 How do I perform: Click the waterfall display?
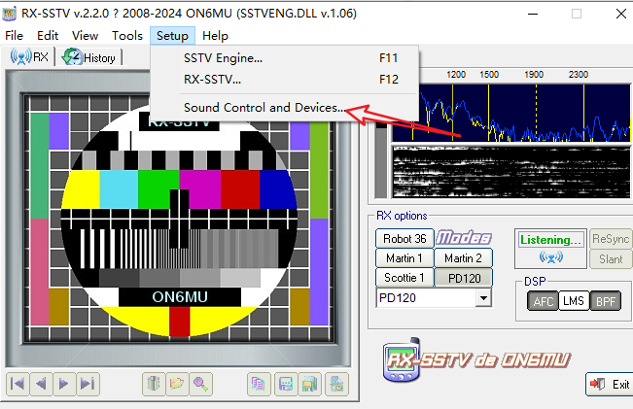point(511,172)
